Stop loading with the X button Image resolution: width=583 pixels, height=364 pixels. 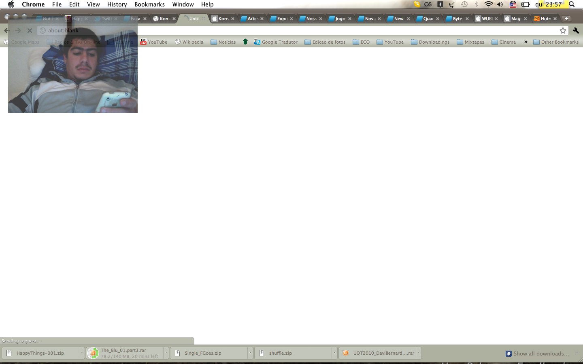(30, 30)
